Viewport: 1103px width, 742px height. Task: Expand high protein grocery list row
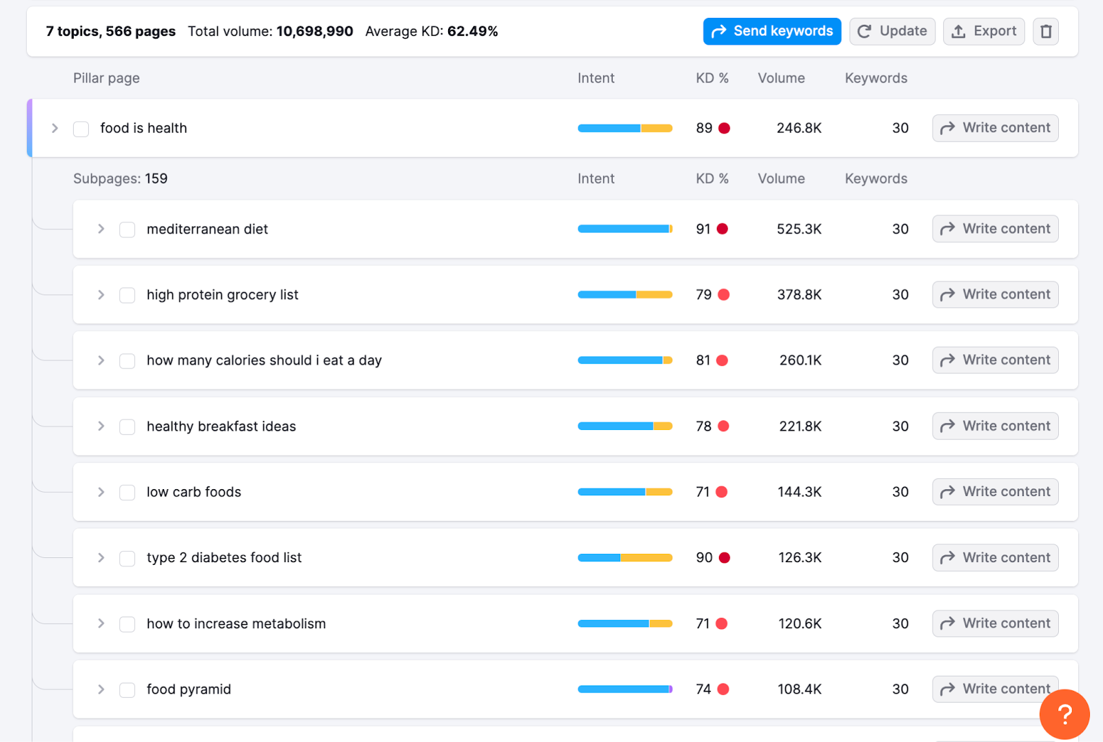click(x=101, y=295)
